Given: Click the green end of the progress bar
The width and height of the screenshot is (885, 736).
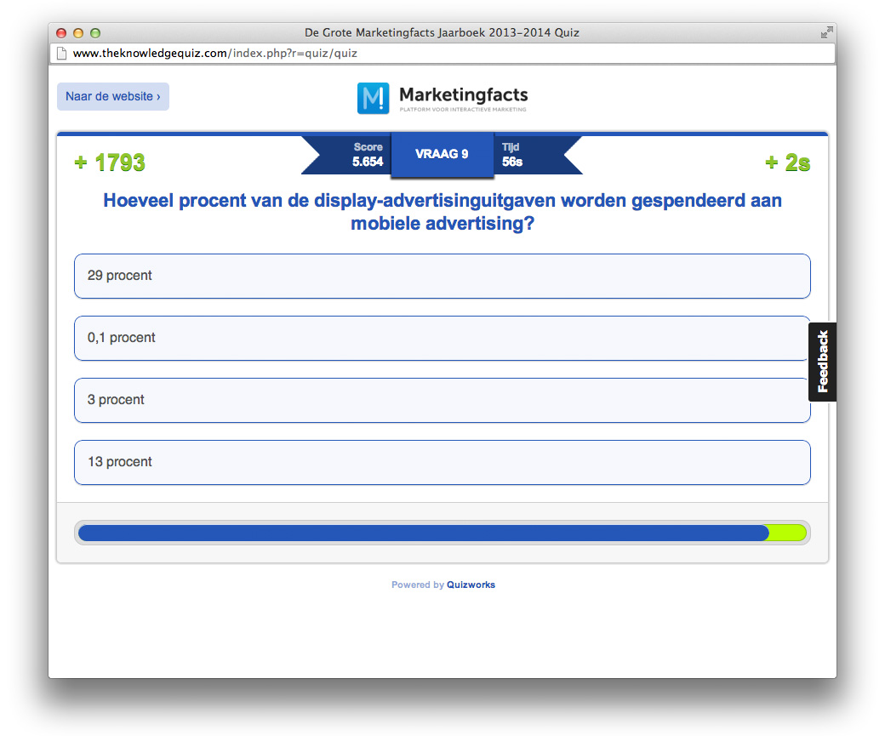Looking at the screenshot, I should tap(787, 533).
